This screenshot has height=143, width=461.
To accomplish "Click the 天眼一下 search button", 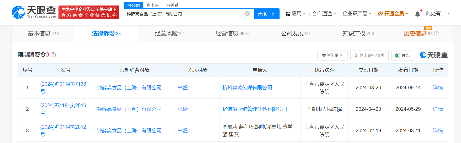I will [267, 14].
